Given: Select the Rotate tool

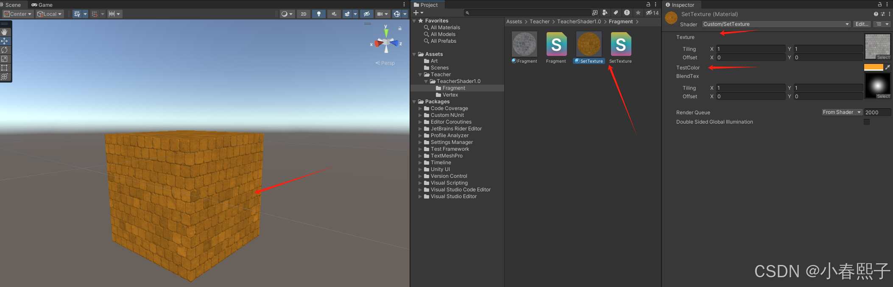Looking at the screenshot, I should click(x=5, y=50).
